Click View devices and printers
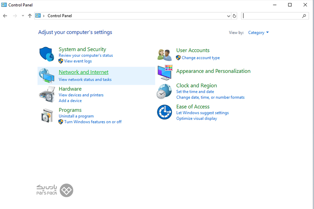 (81, 95)
